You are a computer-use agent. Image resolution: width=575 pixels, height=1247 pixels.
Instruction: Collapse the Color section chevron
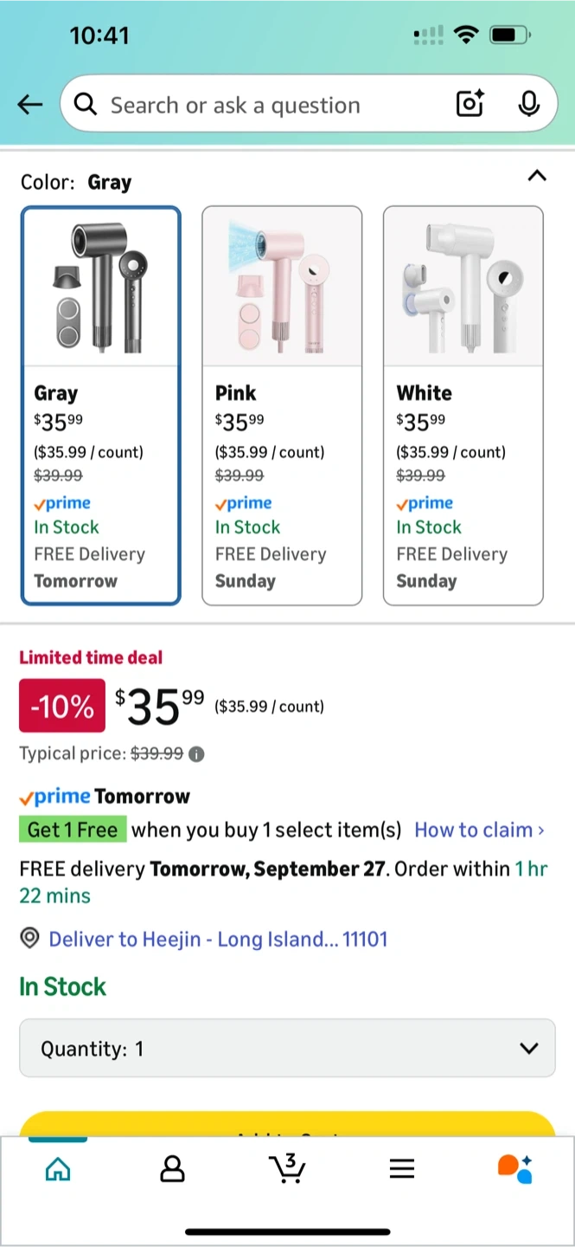[x=537, y=177]
